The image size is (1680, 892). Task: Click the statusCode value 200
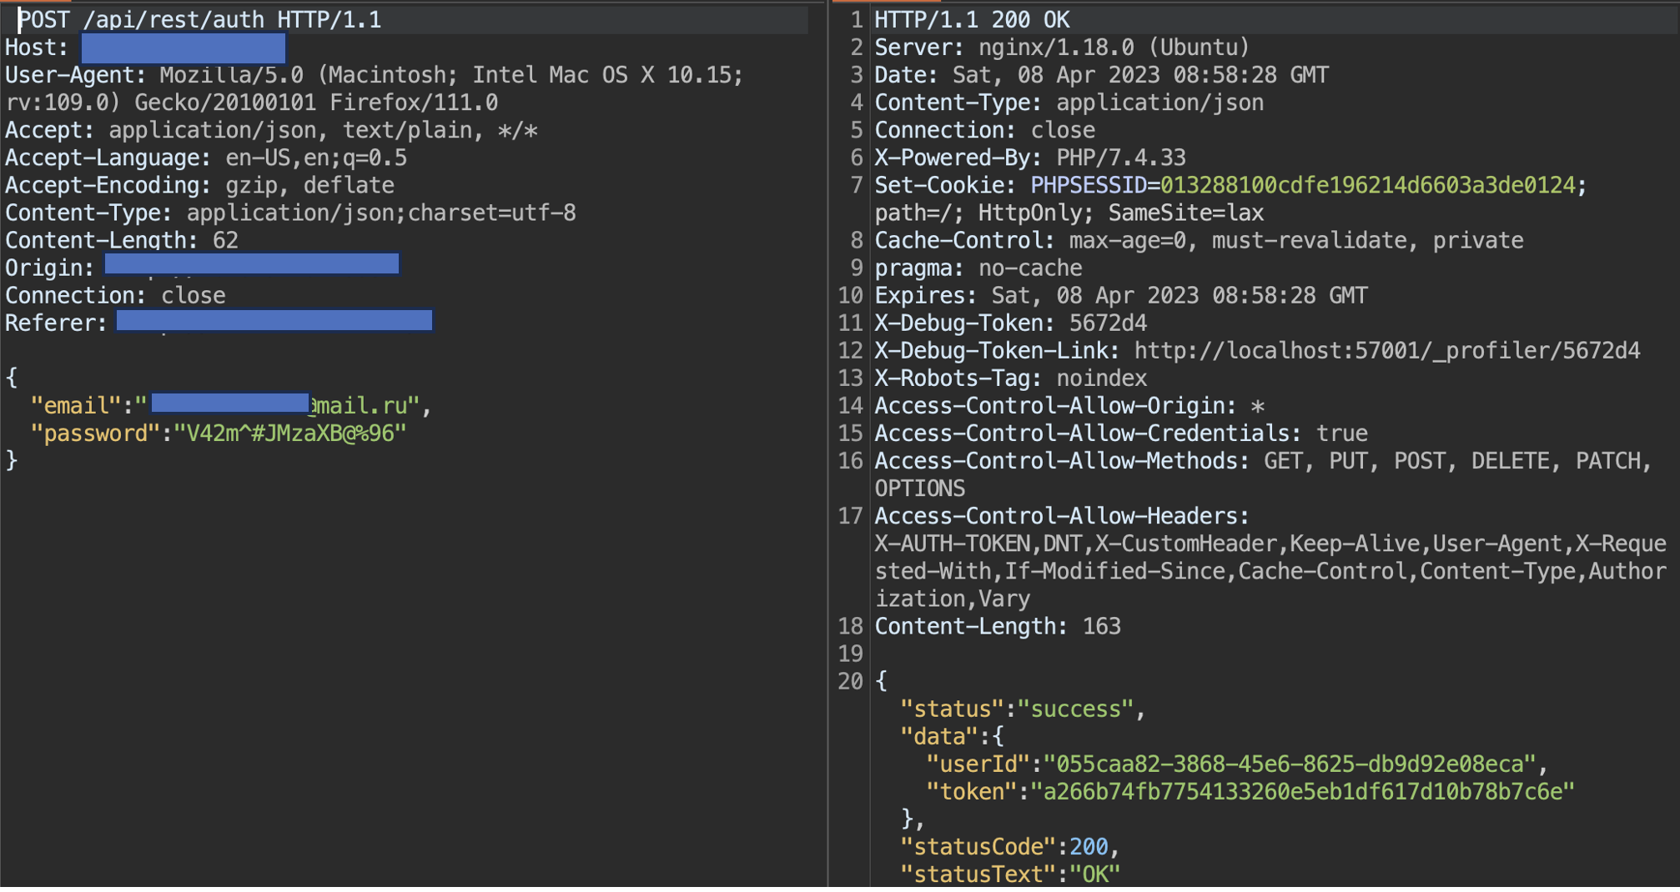point(1088,847)
